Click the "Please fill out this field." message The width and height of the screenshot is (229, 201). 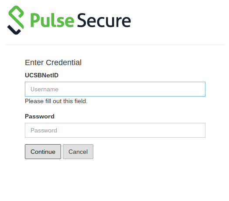(x=56, y=101)
